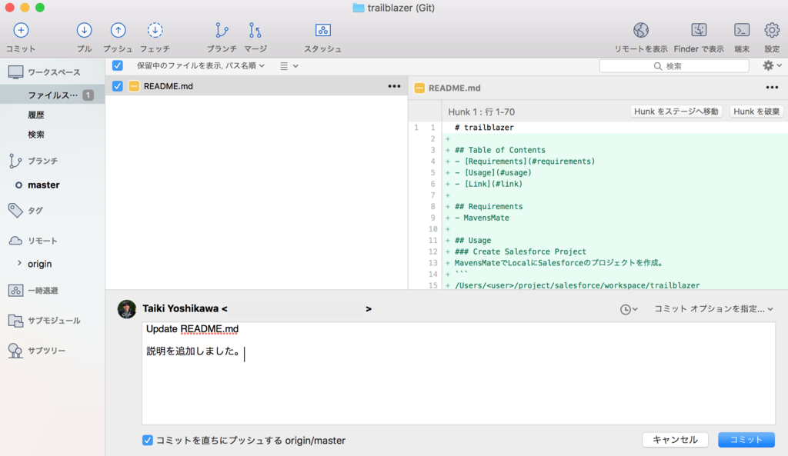
Task: Expand the origin remote tree item
Action: [x=19, y=263]
